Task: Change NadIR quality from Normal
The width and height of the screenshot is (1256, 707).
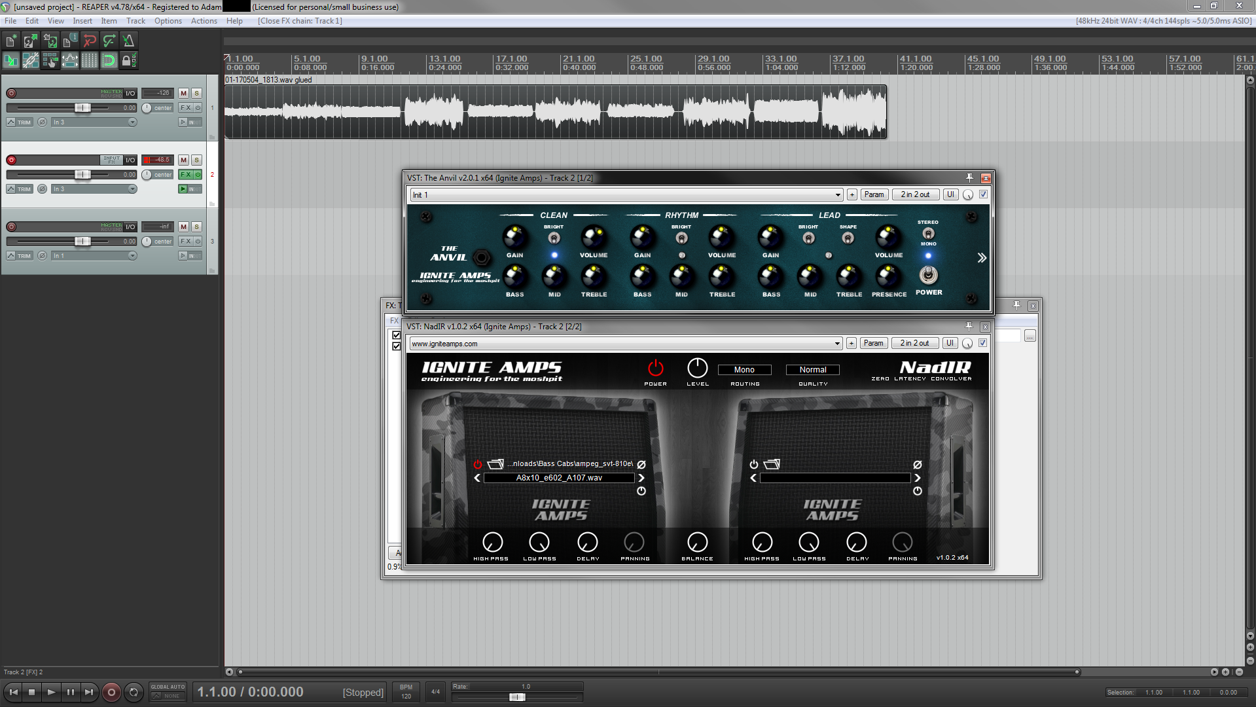Action: 813,370
